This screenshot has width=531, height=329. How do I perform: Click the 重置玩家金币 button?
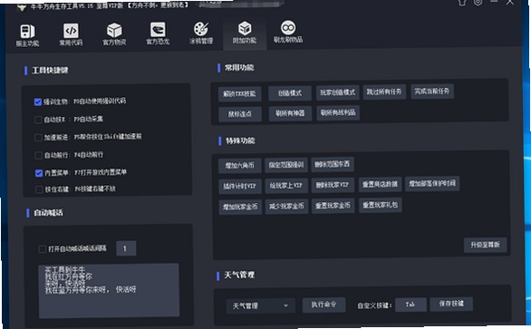tap(333, 206)
